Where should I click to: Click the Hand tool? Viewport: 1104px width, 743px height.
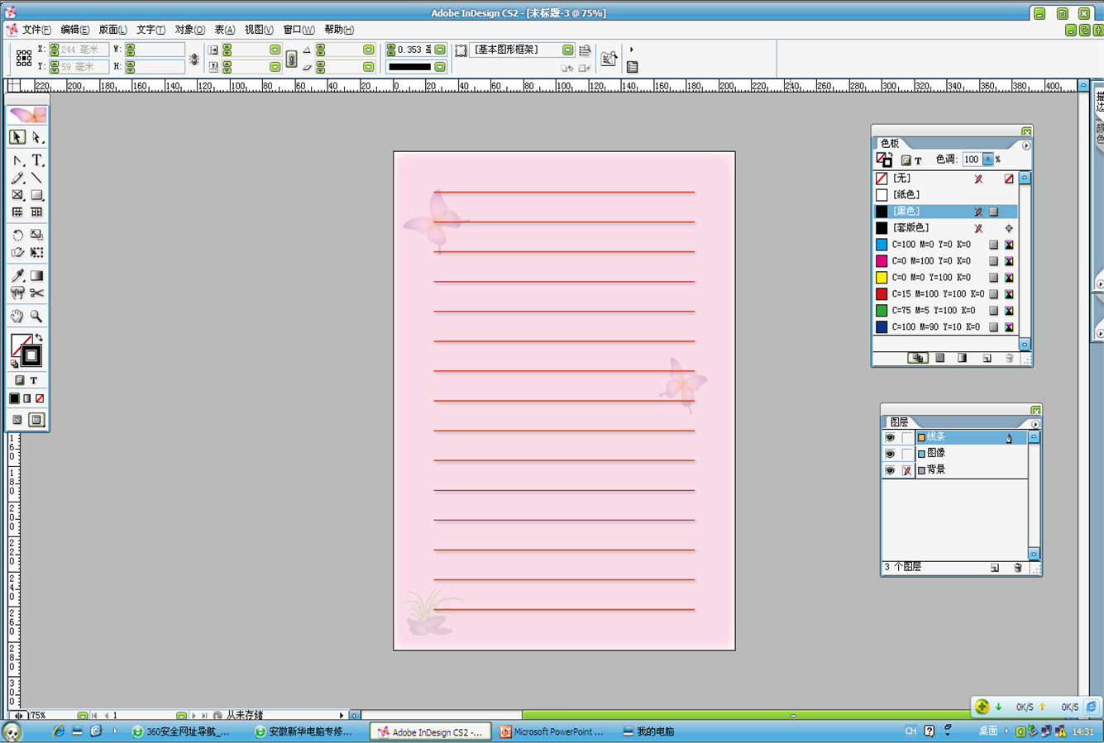[x=17, y=317]
